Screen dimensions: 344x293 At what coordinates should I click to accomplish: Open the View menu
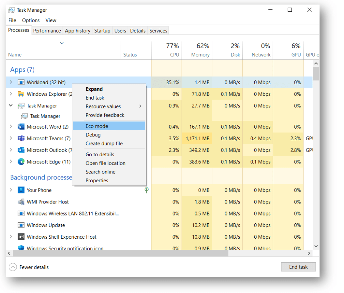click(x=51, y=20)
